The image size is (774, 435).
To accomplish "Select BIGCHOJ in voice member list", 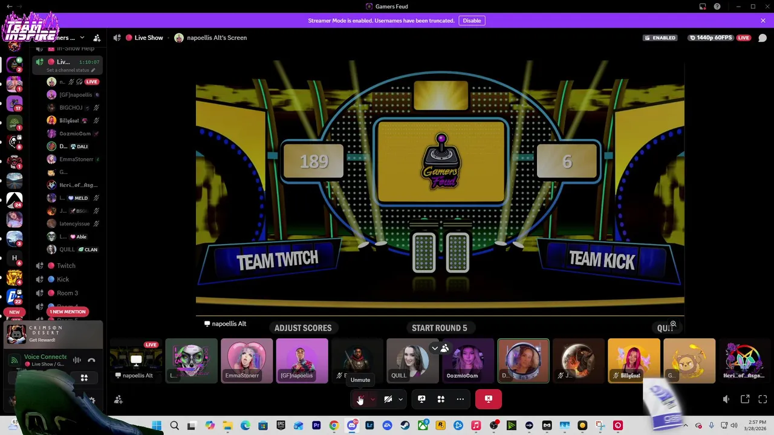I will tap(74, 108).
